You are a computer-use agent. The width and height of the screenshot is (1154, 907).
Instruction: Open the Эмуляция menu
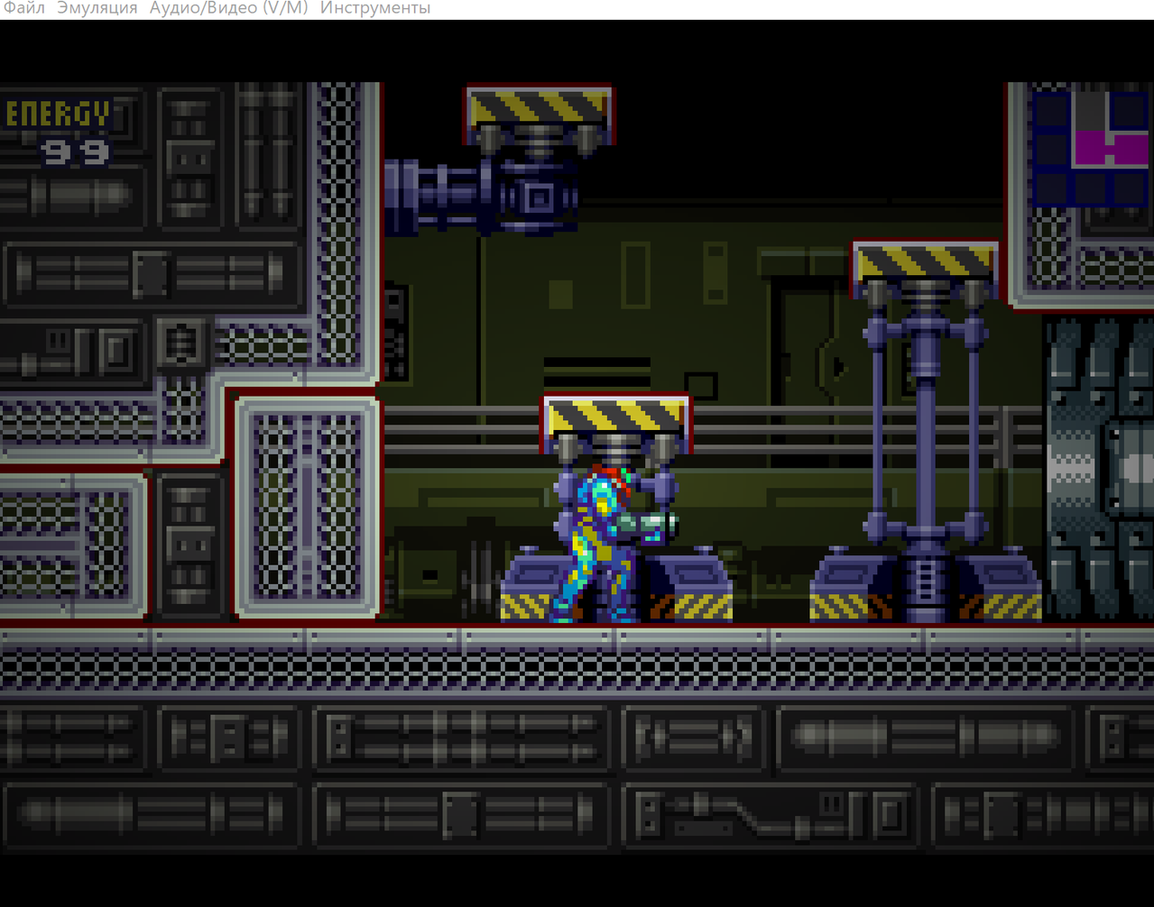[97, 8]
